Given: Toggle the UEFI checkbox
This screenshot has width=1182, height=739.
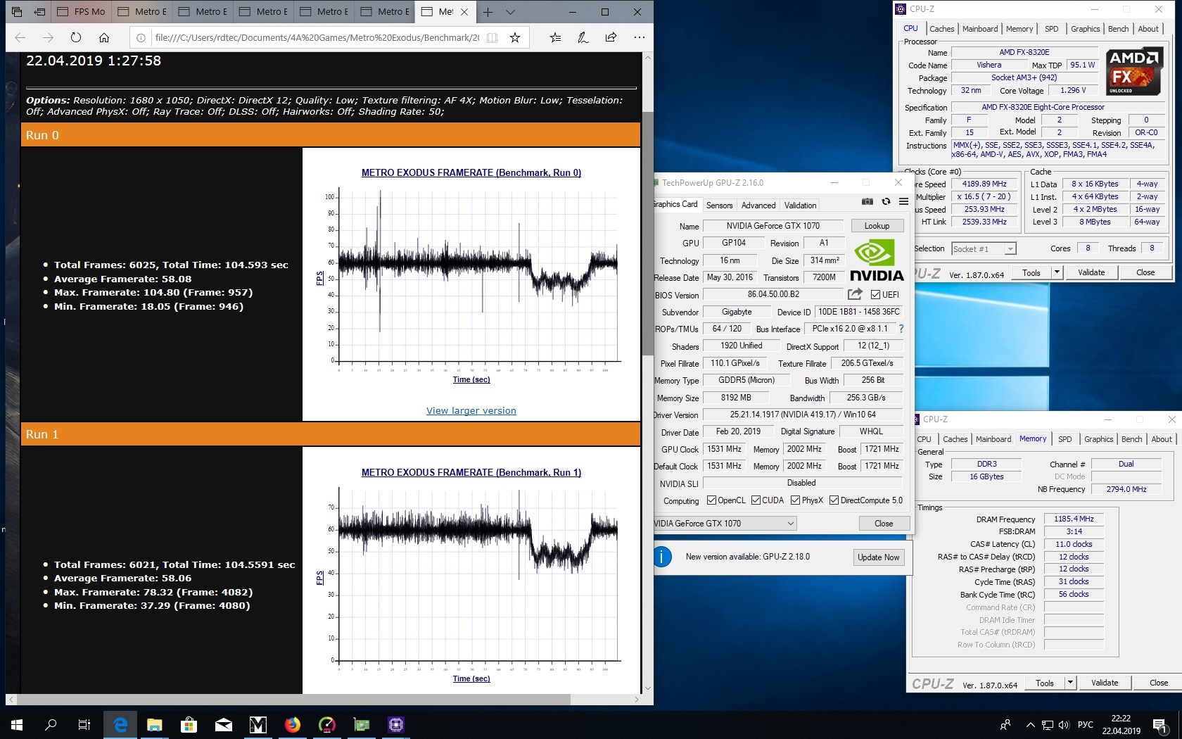Looking at the screenshot, I should pos(876,295).
